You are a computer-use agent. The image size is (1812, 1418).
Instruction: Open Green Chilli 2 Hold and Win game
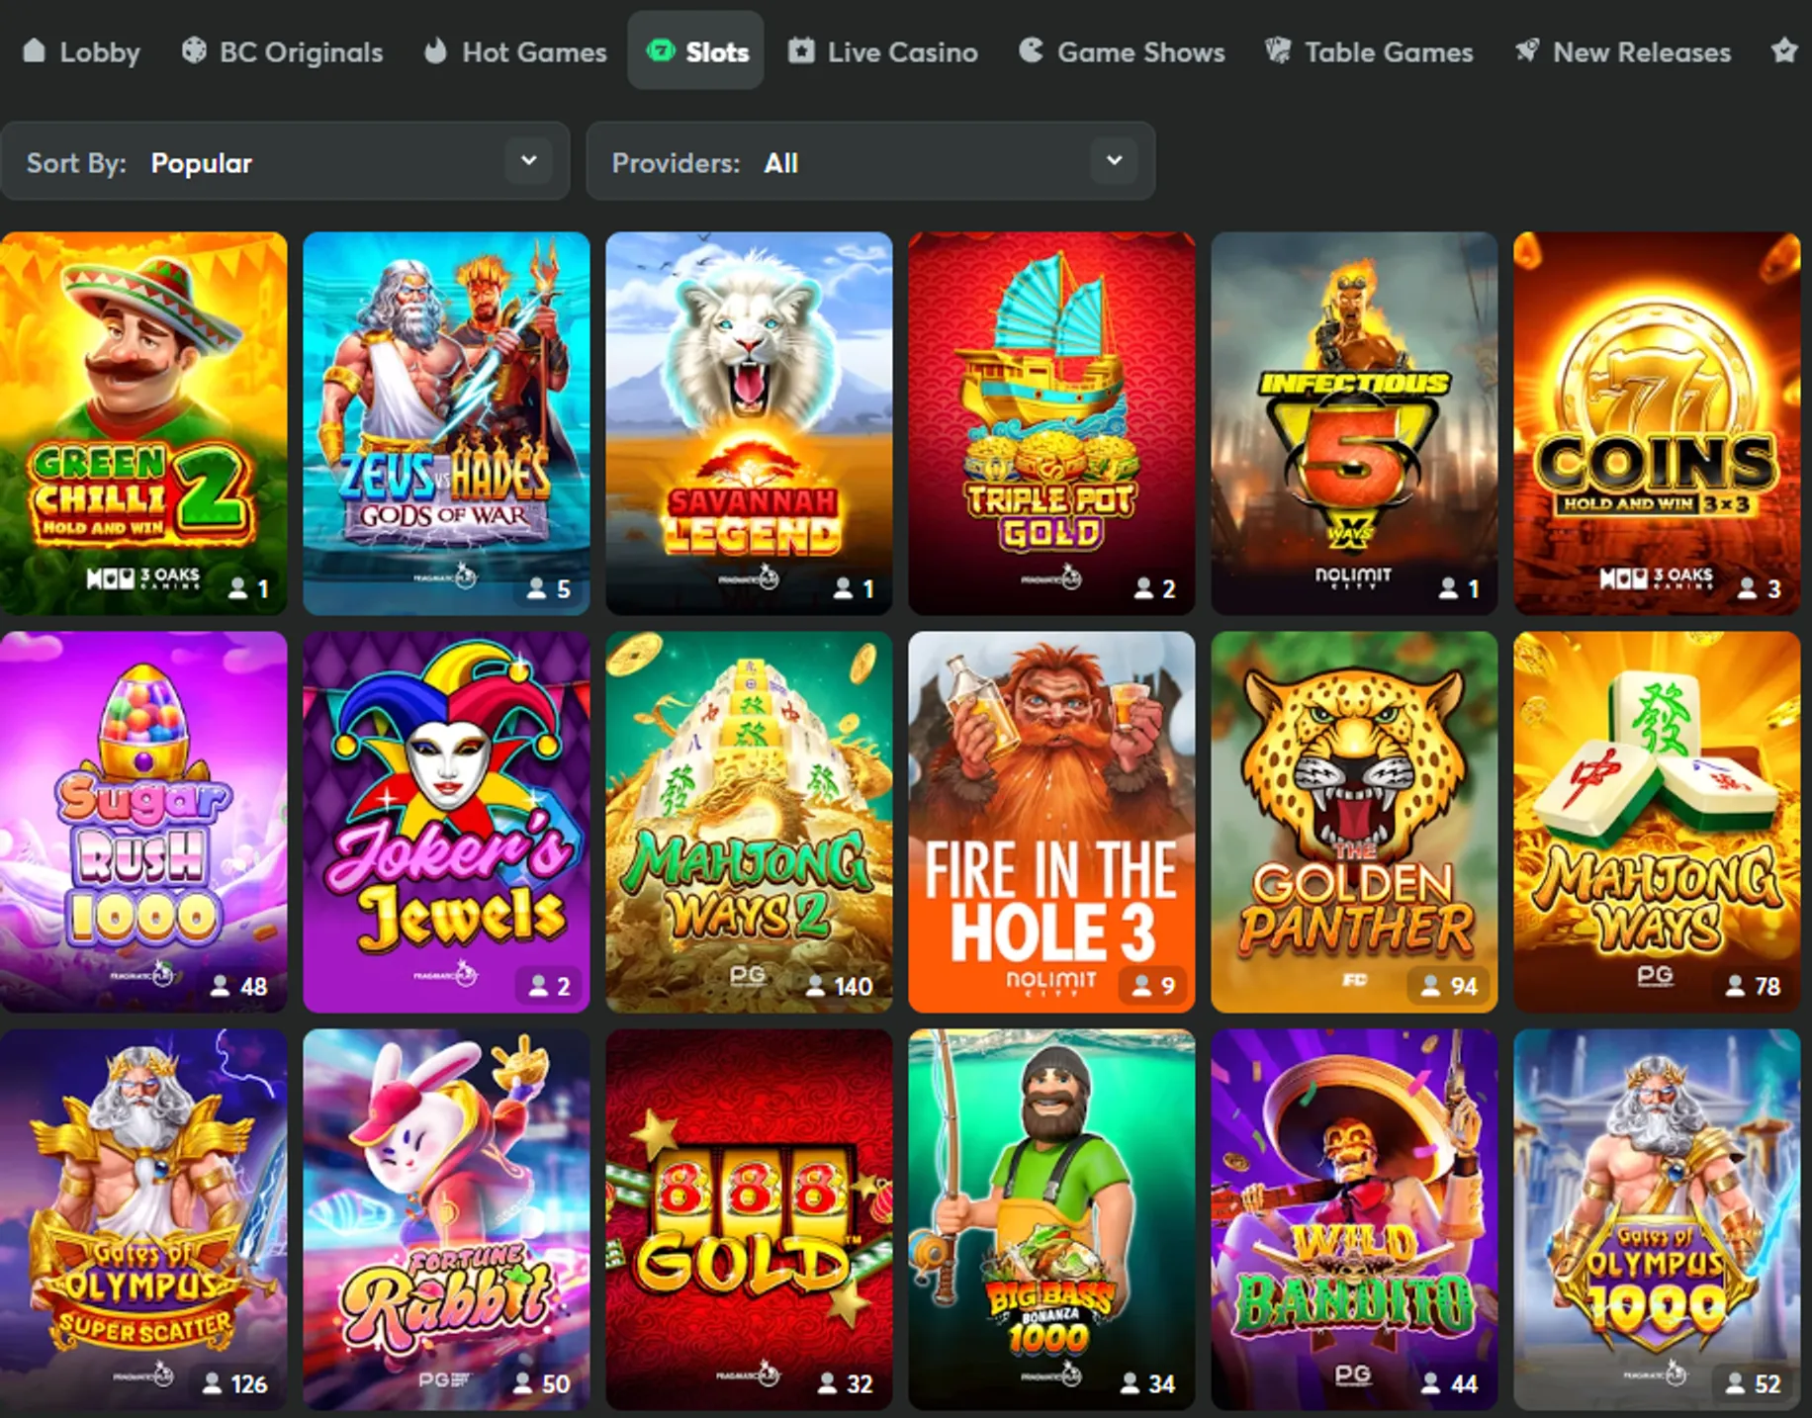(x=143, y=423)
